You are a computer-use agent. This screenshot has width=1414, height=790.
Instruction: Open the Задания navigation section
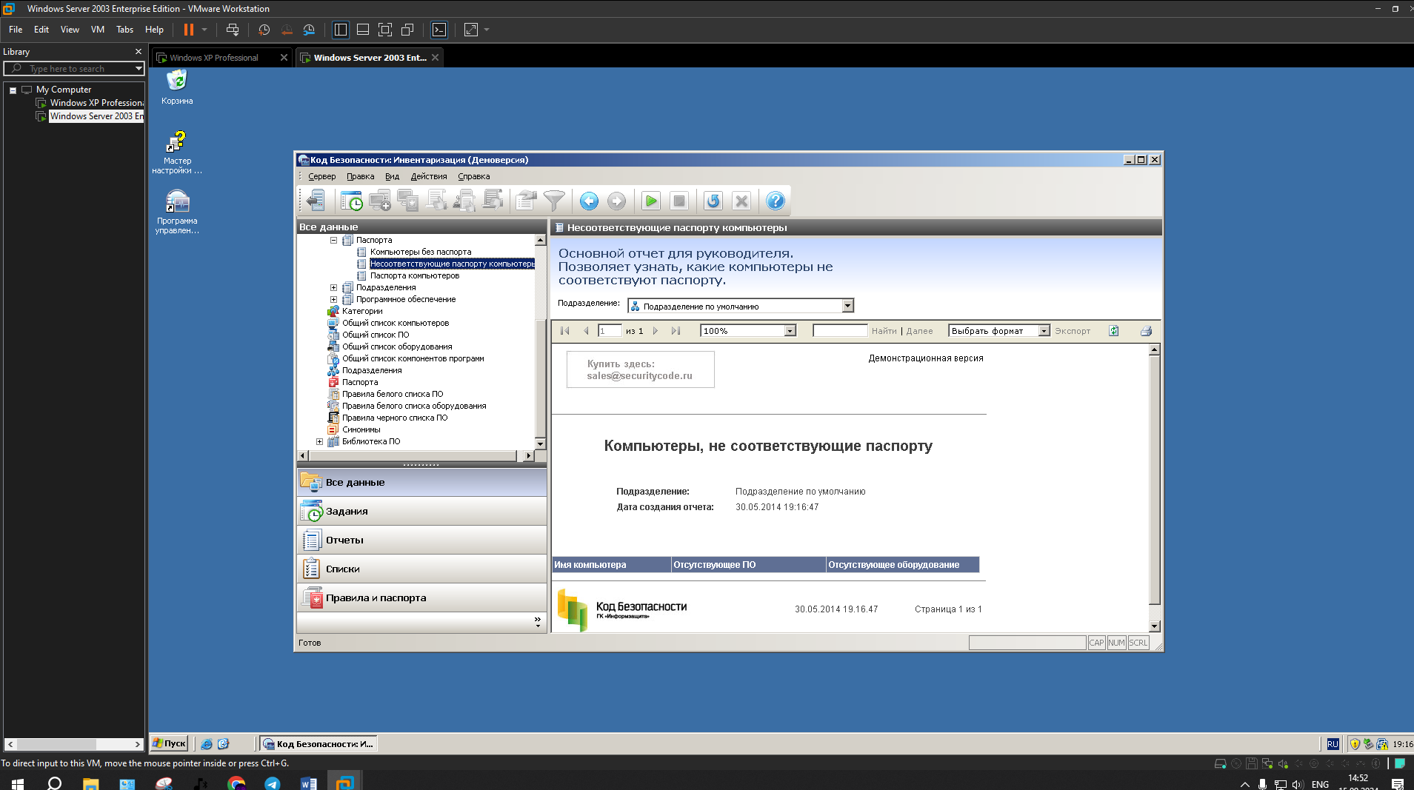pyautogui.click(x=421, y=511)
